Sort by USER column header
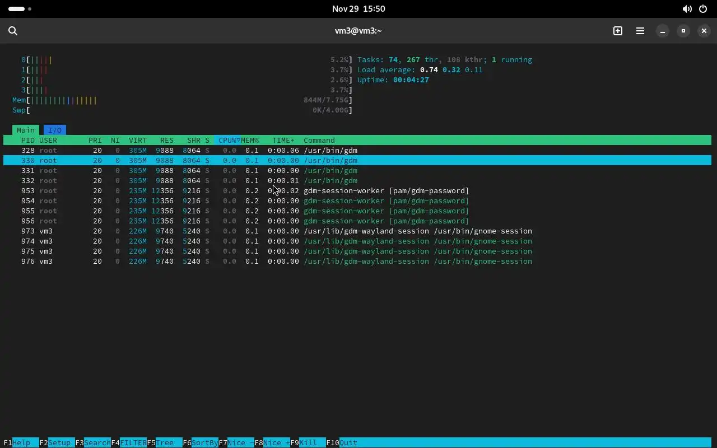 coord(48,141)
